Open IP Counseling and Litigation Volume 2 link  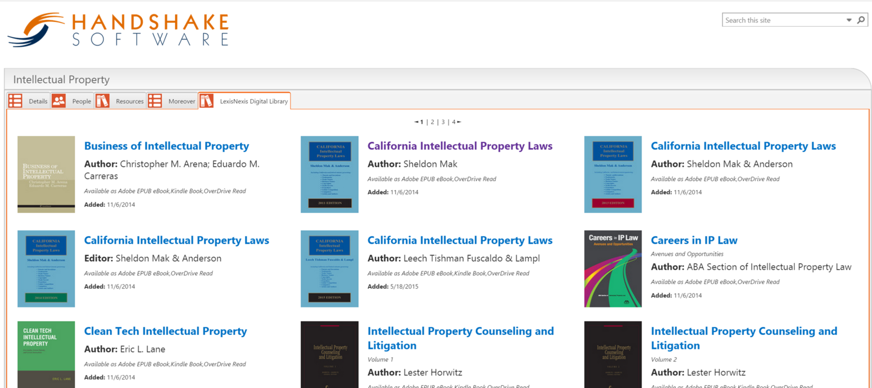(x=744, y=338)
